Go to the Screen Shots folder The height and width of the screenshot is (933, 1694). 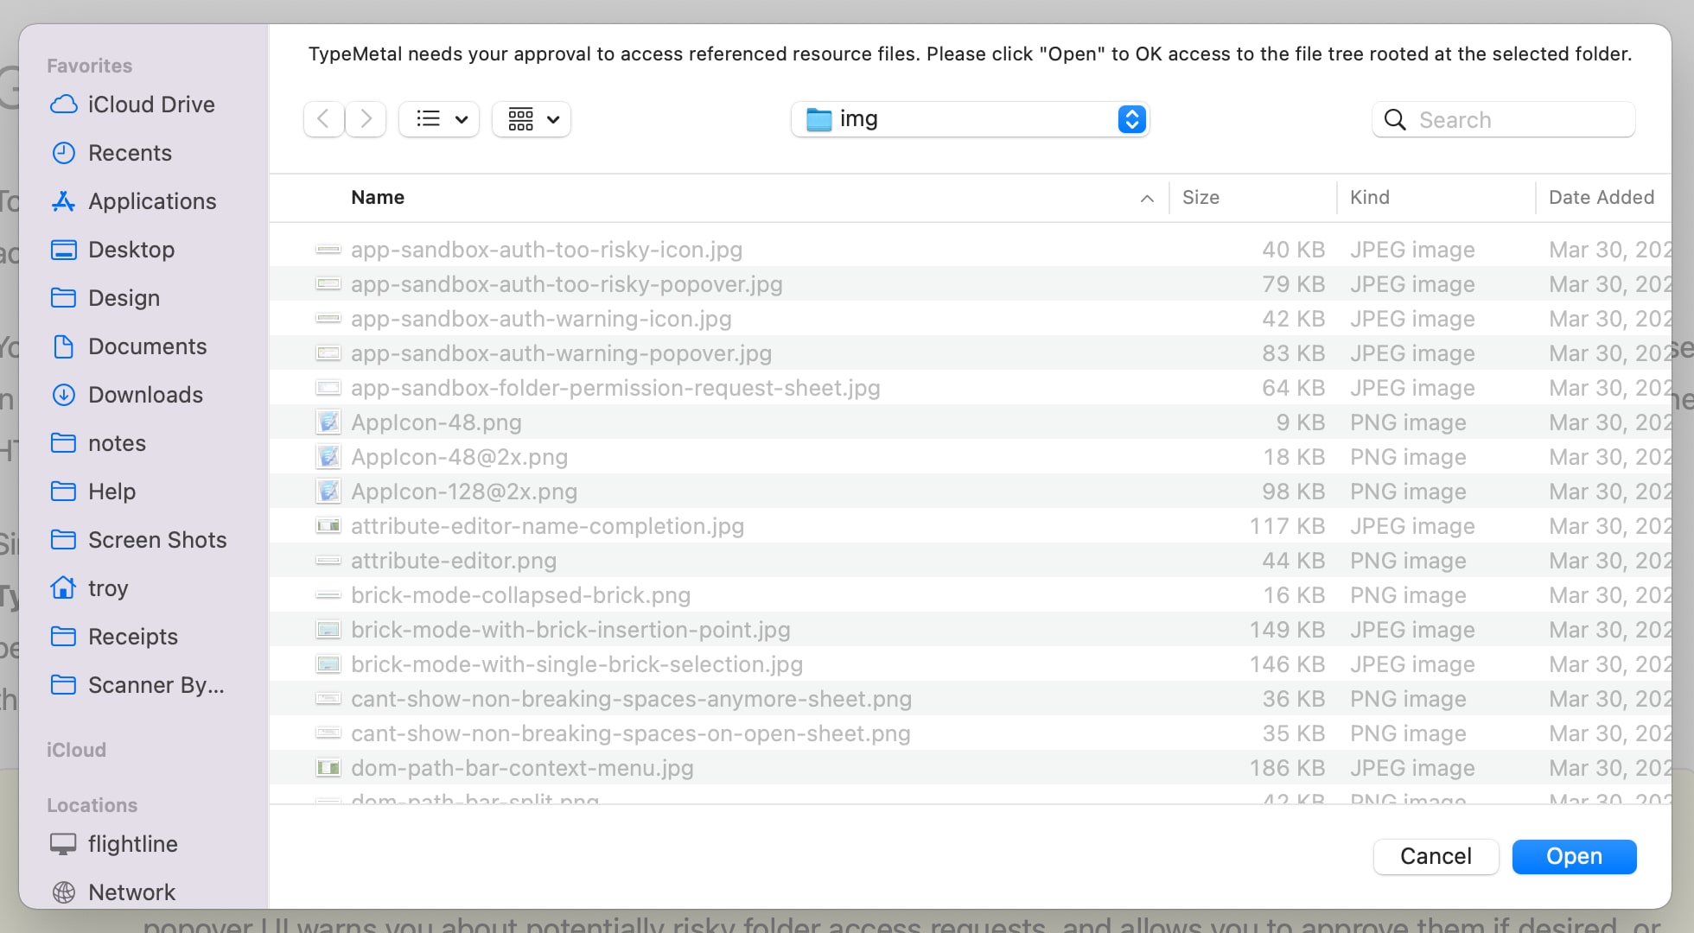coord(138,540)
